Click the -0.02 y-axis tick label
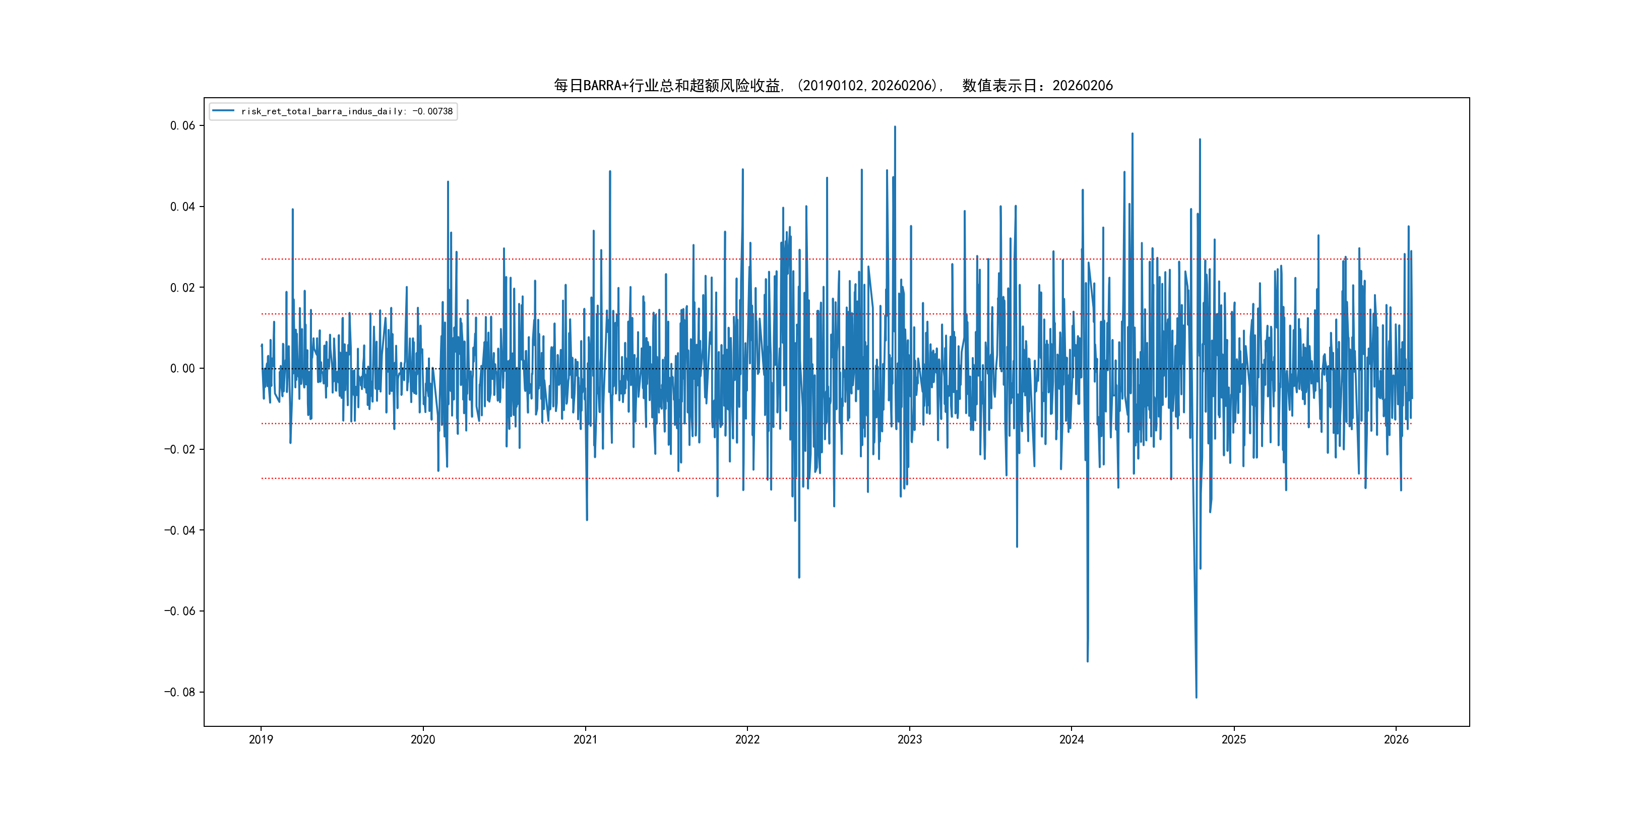Image resolution: width=1633 pixels, height=816 pixels. pyautogui.click(x=180, y=449)
